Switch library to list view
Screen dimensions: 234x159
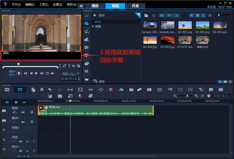point(198,15)
